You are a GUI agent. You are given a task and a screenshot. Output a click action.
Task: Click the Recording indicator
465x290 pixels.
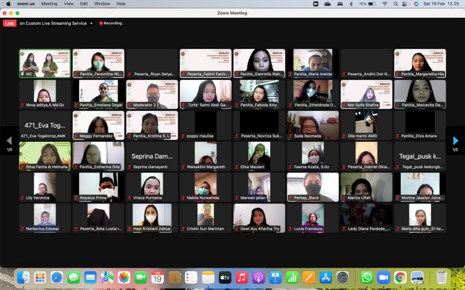[x=111, y=23]
